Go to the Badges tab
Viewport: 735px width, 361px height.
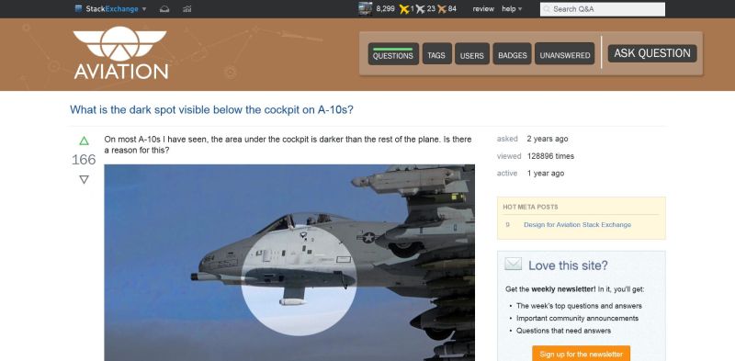pos(512,54)
